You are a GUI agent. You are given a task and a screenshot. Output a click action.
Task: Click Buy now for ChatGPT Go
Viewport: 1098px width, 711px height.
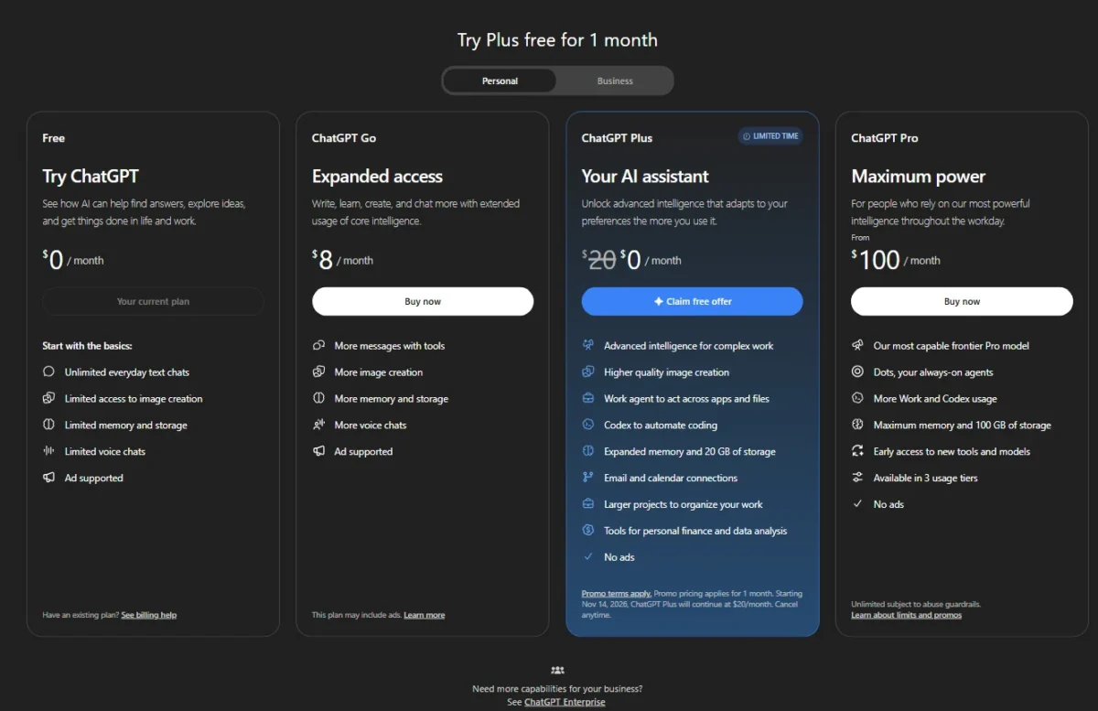pos(423,301)
